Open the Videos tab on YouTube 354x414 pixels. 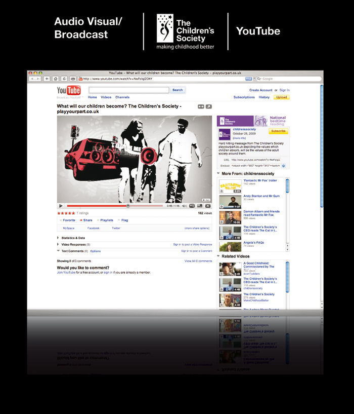(106, 97)
